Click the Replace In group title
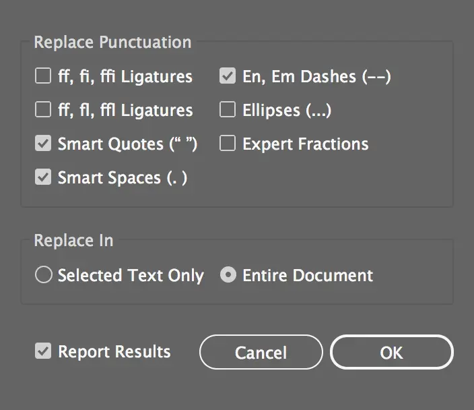 pos(73,241)
